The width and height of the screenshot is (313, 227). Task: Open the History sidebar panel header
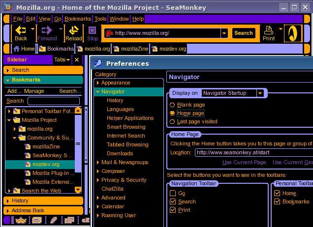(43, 200)
